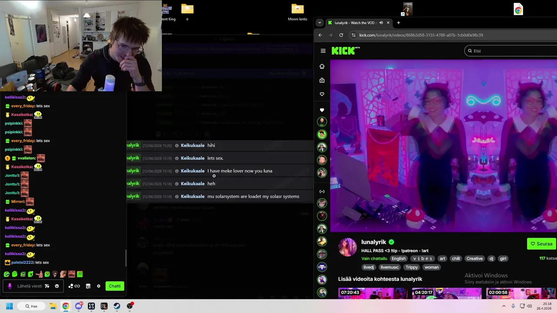This screenshot has height=313, width=557.
Task: Select the English tag
Action: coord(399,259)
